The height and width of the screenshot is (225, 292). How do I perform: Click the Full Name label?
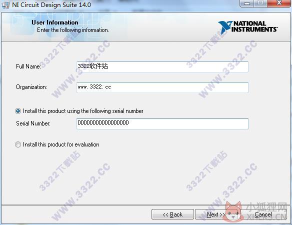[x=28, y=66]
